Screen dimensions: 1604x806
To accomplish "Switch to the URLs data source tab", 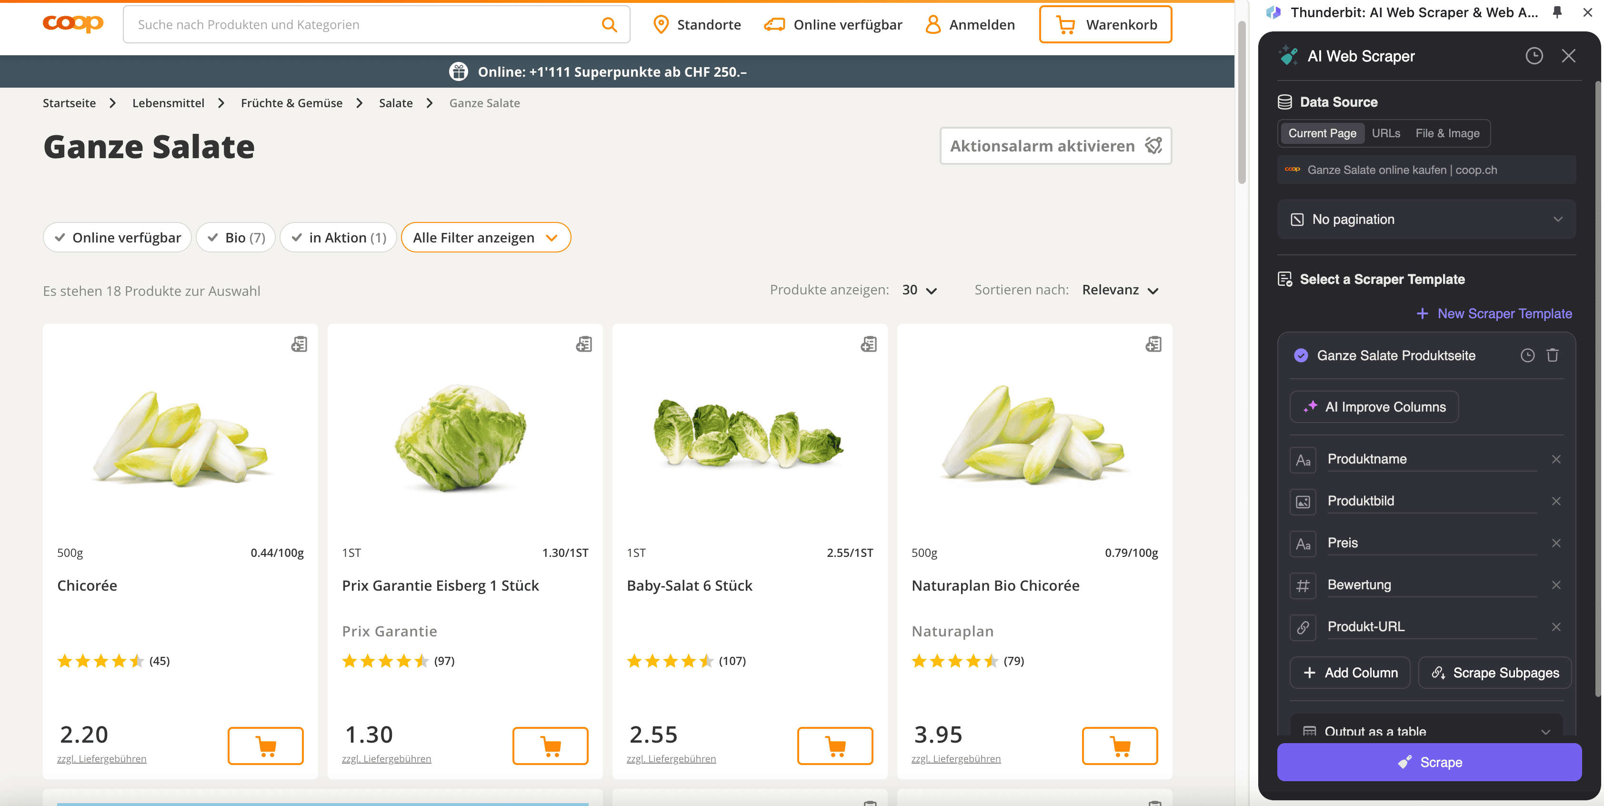I will (x=1385, y=133).
